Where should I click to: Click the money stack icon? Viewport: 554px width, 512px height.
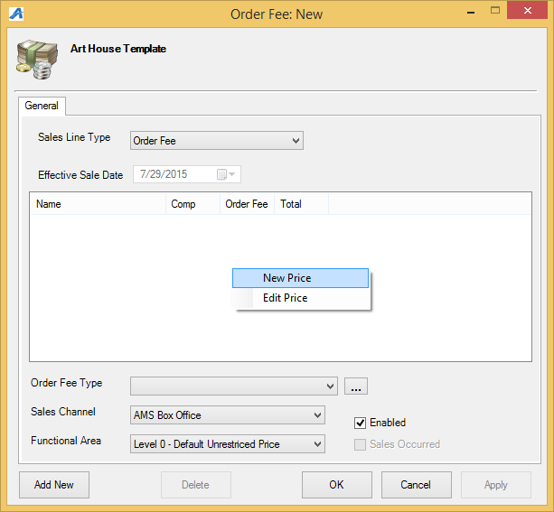37,60
